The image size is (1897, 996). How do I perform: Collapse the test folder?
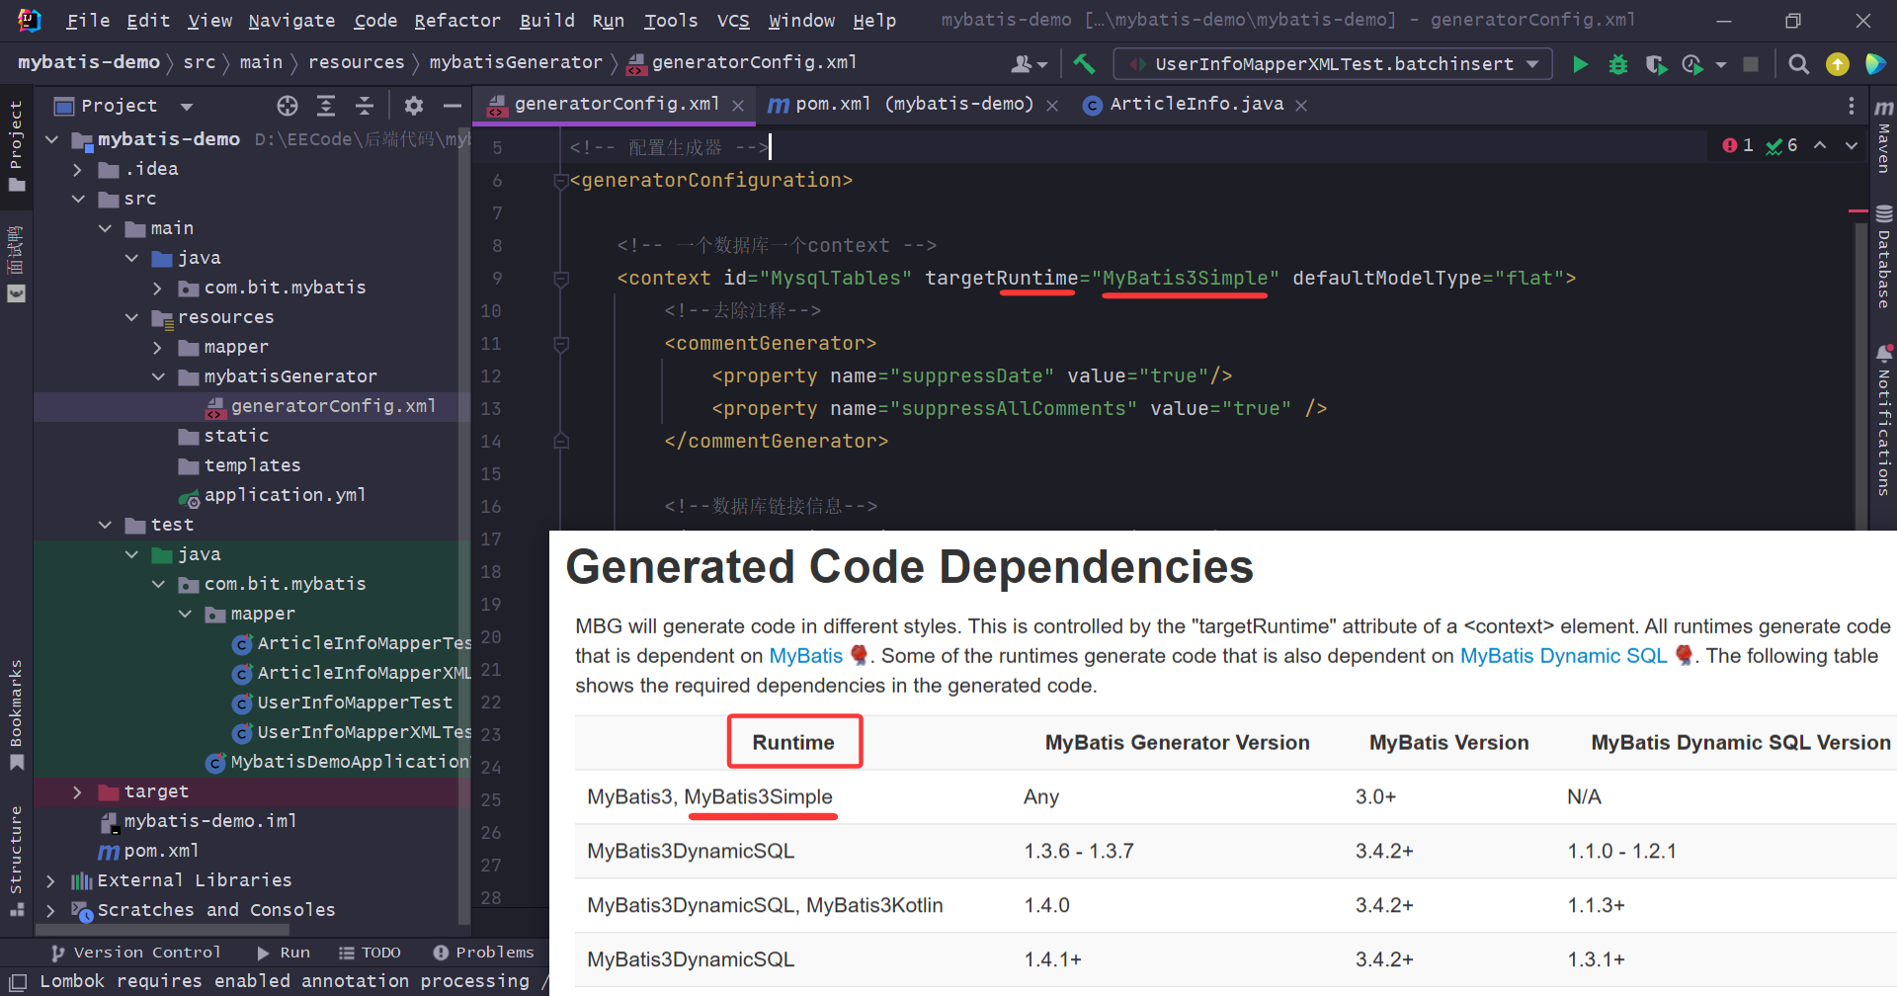(105, 525)
